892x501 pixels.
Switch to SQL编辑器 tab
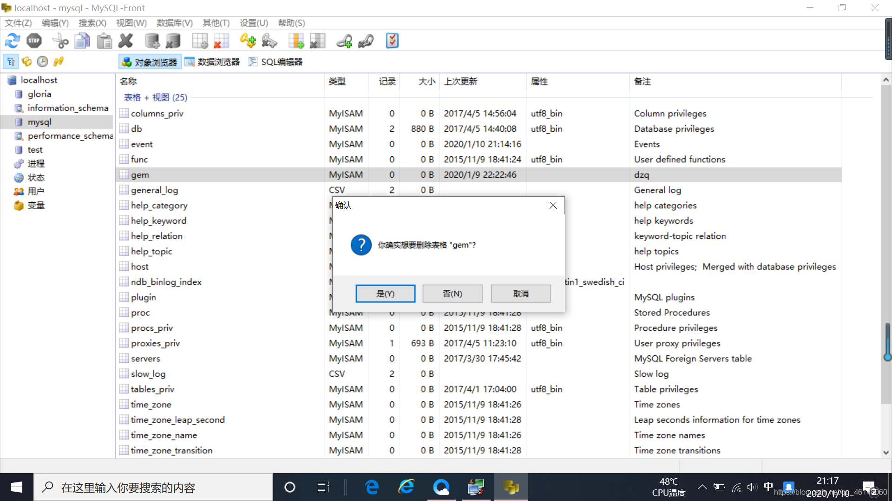(x=275, y=62)
